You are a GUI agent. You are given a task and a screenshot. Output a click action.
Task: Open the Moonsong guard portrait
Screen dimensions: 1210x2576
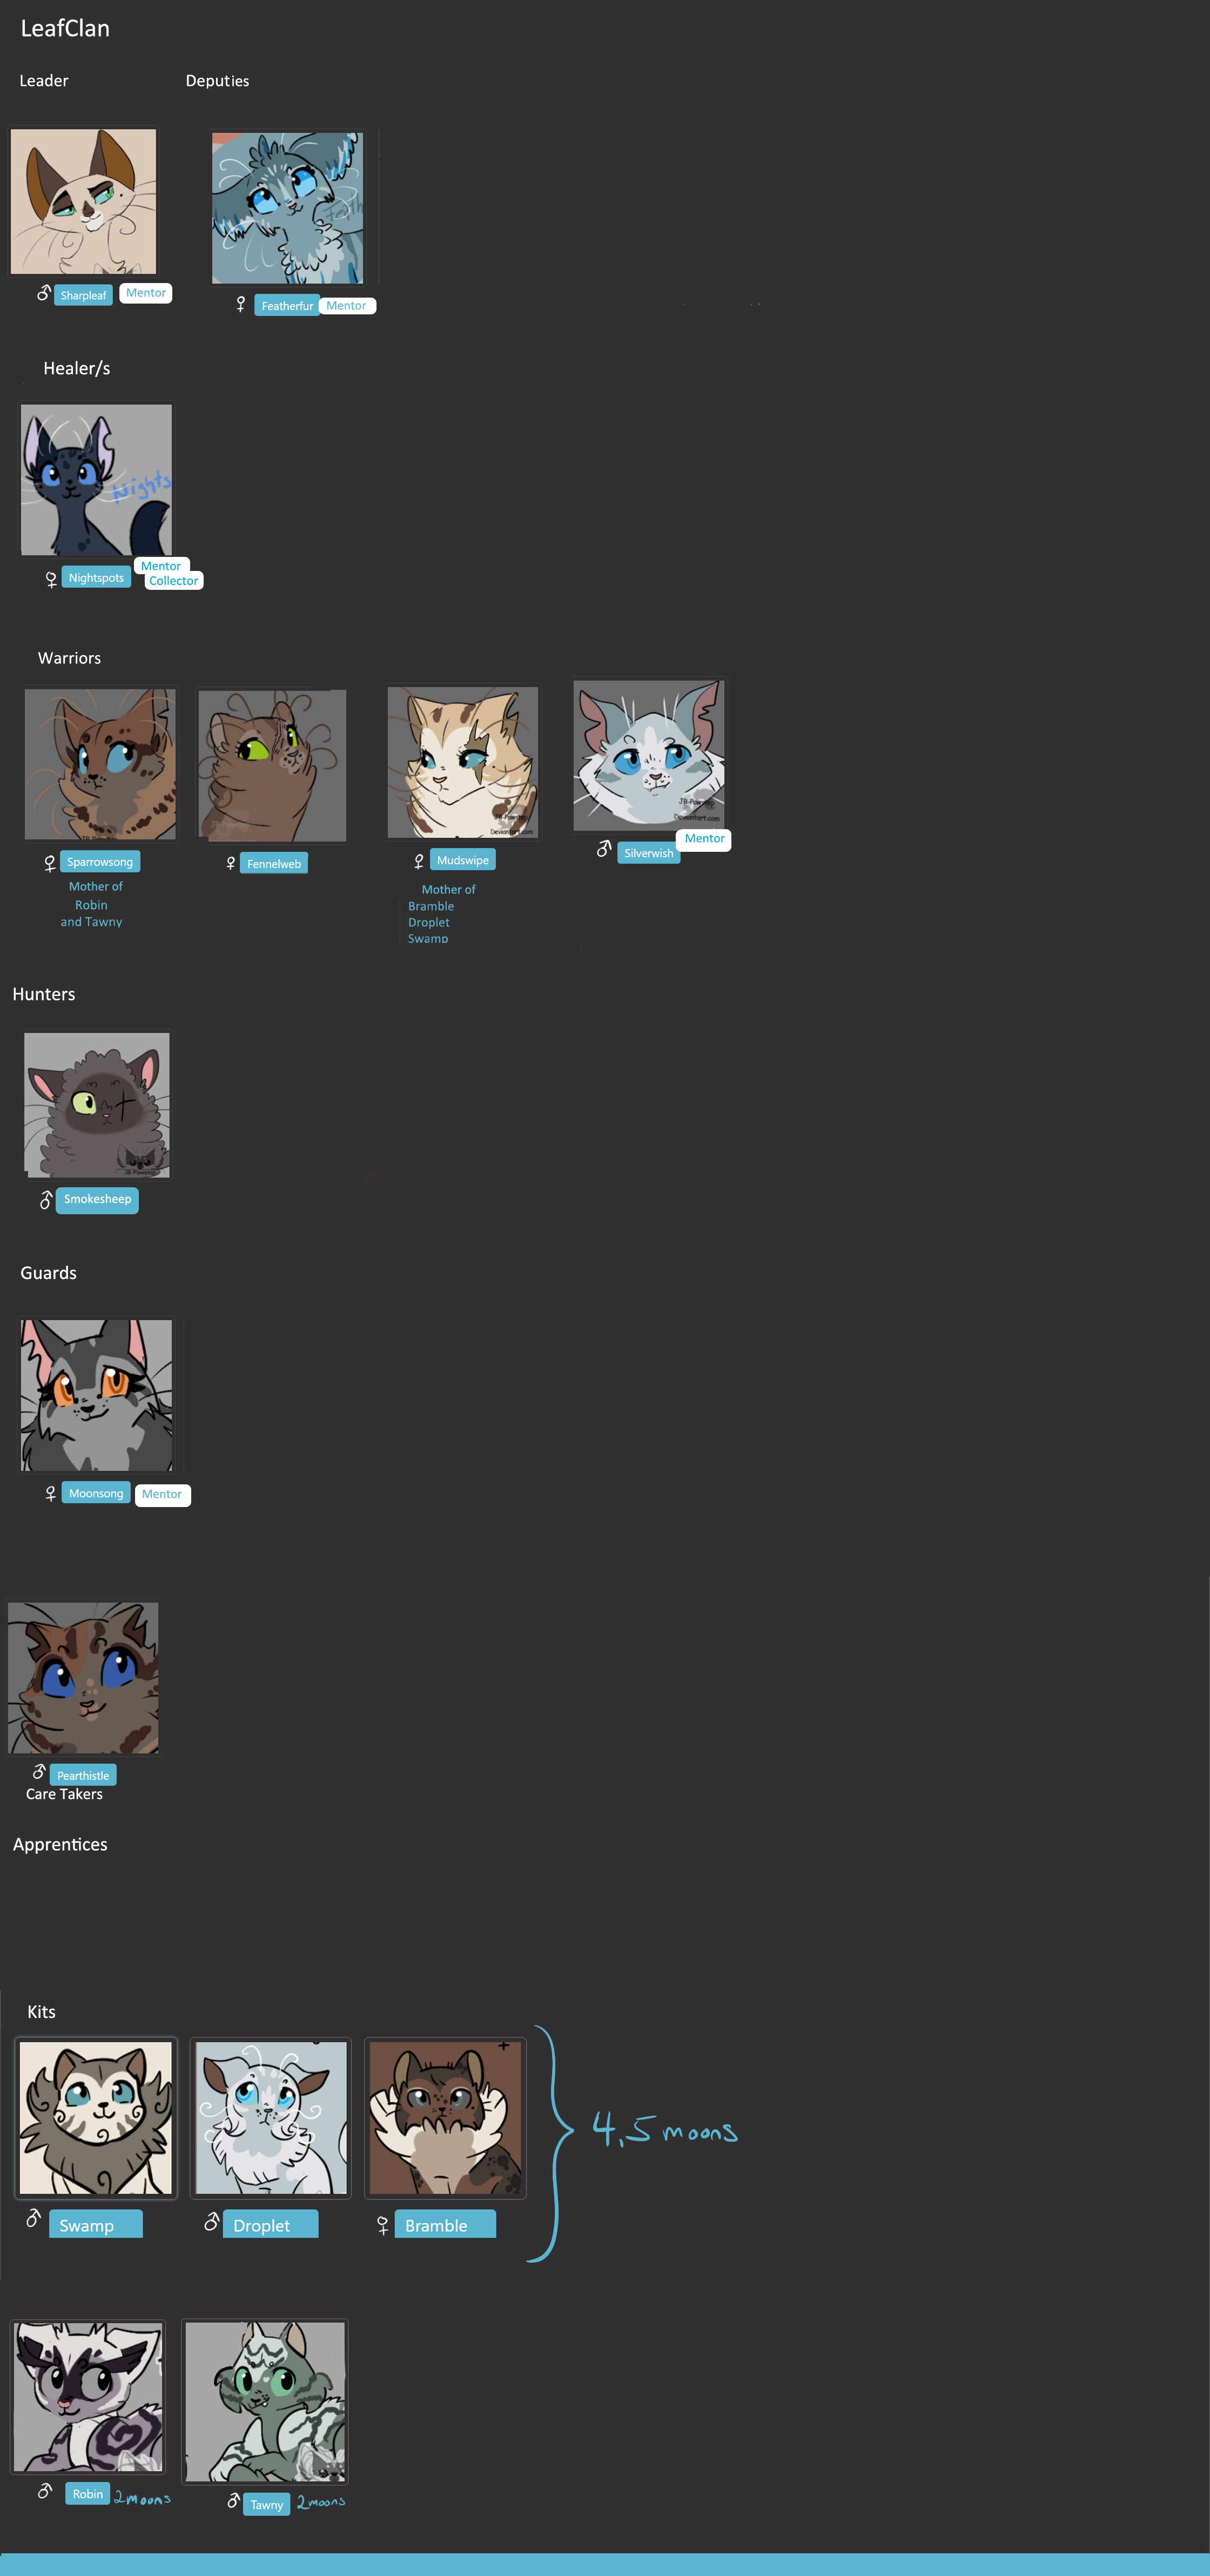click(x=96, y=1394)
